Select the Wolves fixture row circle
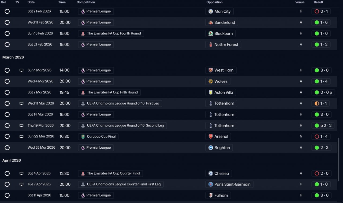Screen dimensions: 343x203 7,81
